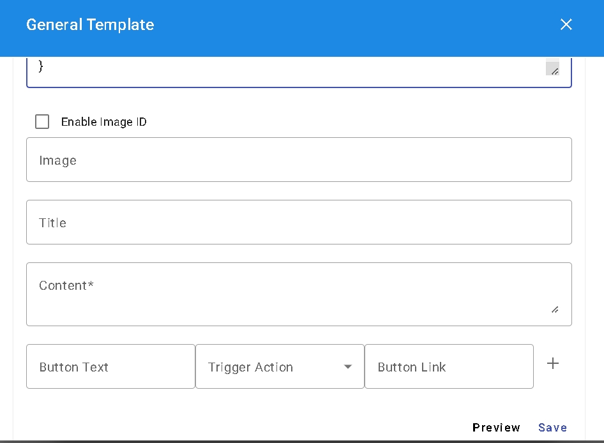Viewport: 604px width, 443px height.
Task: Focus the Title input field
Action: point(299,223)
